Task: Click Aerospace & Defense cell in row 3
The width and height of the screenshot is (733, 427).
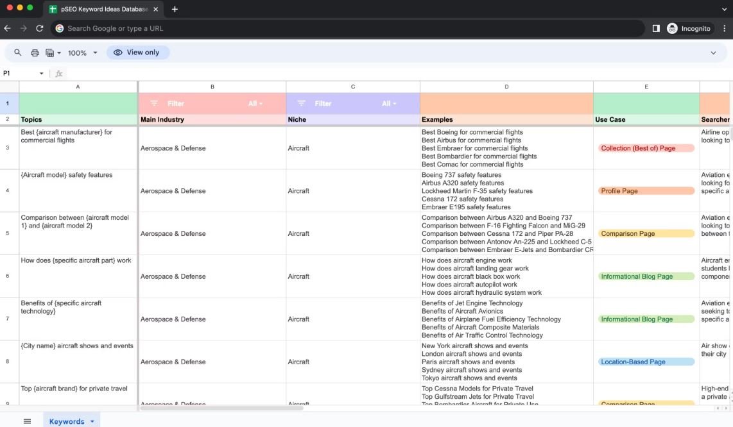Action: (x=212, y=148)
